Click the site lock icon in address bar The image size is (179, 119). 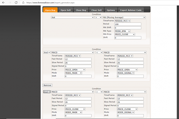(23, 3)
